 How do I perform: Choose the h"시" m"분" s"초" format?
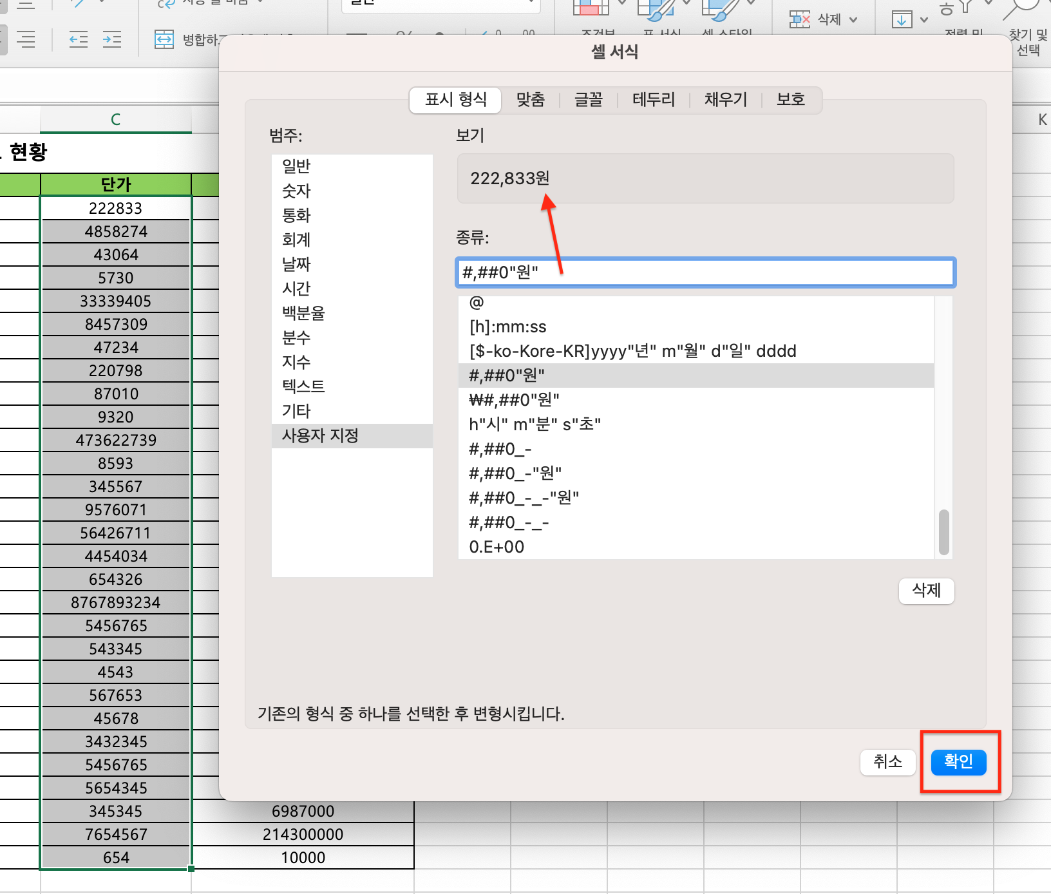tap(696, 424)
